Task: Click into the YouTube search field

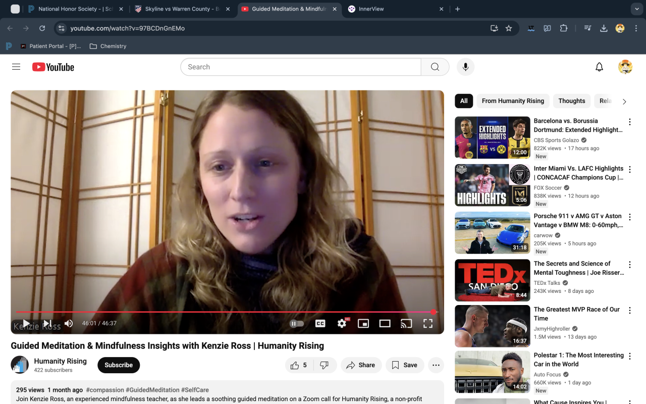Action: point(301,67)
